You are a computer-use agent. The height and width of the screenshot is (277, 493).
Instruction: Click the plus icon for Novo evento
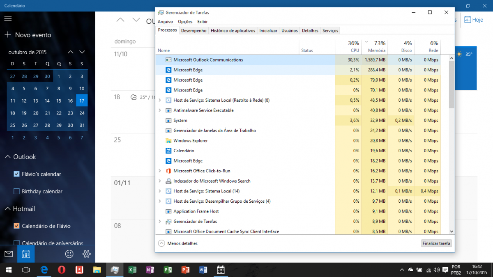7,35
